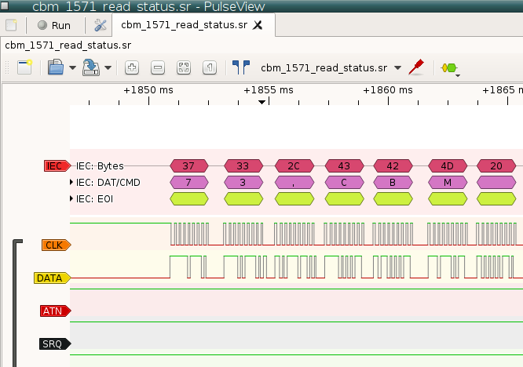
Task: Open the cbm_1571_read_status.sr device dropdown
Action: pos(331,68)
